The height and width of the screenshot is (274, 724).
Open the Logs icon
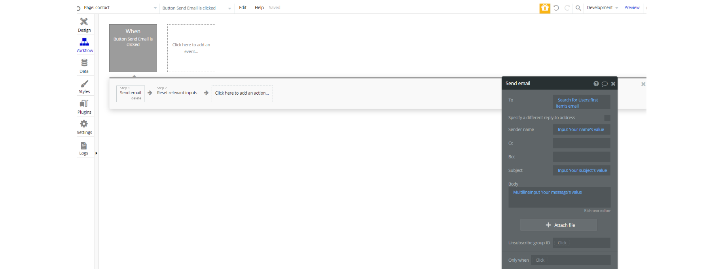84,146
